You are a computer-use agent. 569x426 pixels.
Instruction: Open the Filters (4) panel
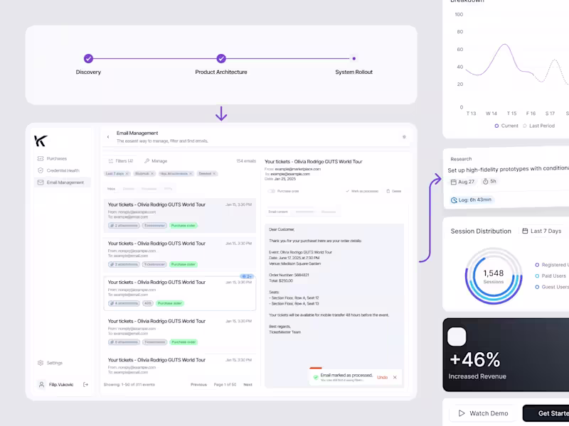(x=121, y=161)
